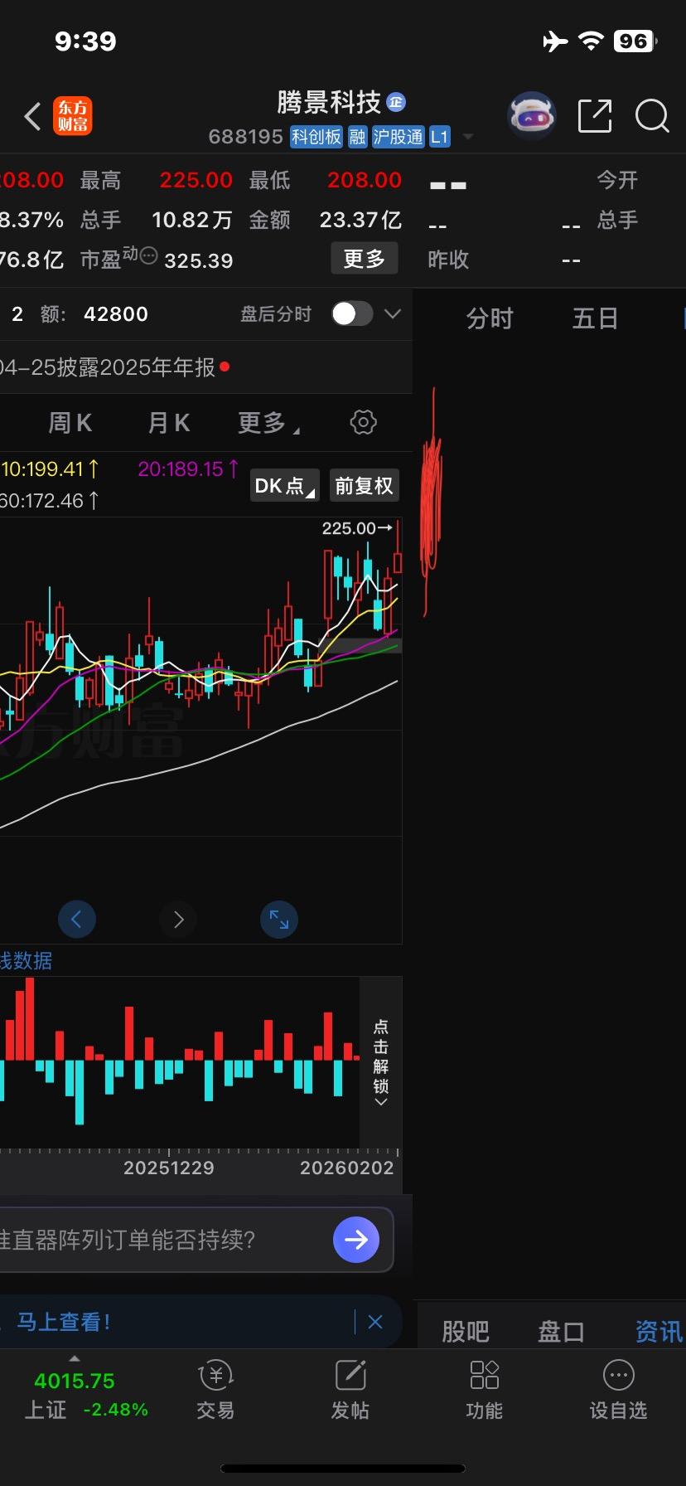
Task: Open 发帖 post icon
Action: coord(350,1390)
